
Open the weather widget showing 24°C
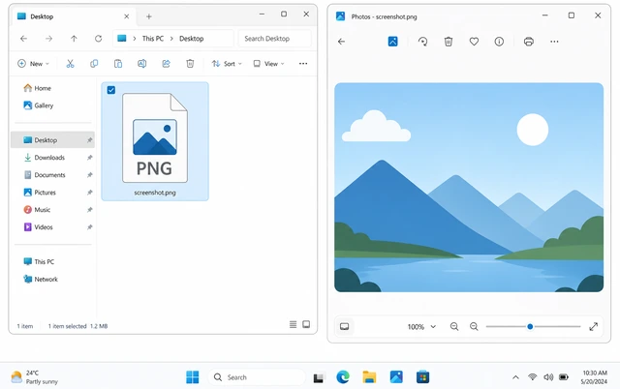pyautogui.click(x=35, y=377)
